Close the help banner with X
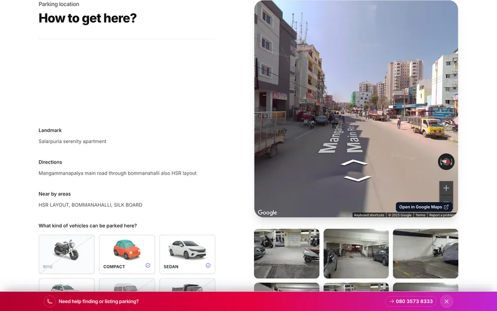This screenshot has width=497, height=311. (x=447, y=302)
